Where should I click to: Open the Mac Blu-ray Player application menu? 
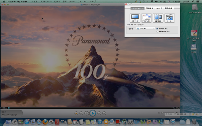point(17,2)
